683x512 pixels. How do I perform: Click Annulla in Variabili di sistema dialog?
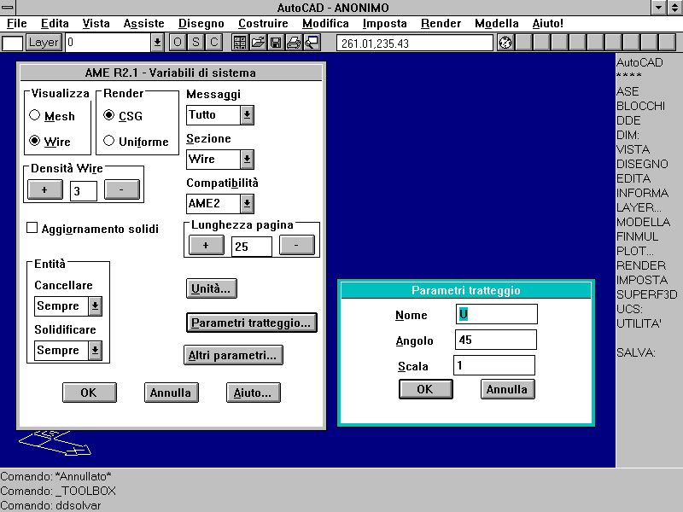click(172, 393)
